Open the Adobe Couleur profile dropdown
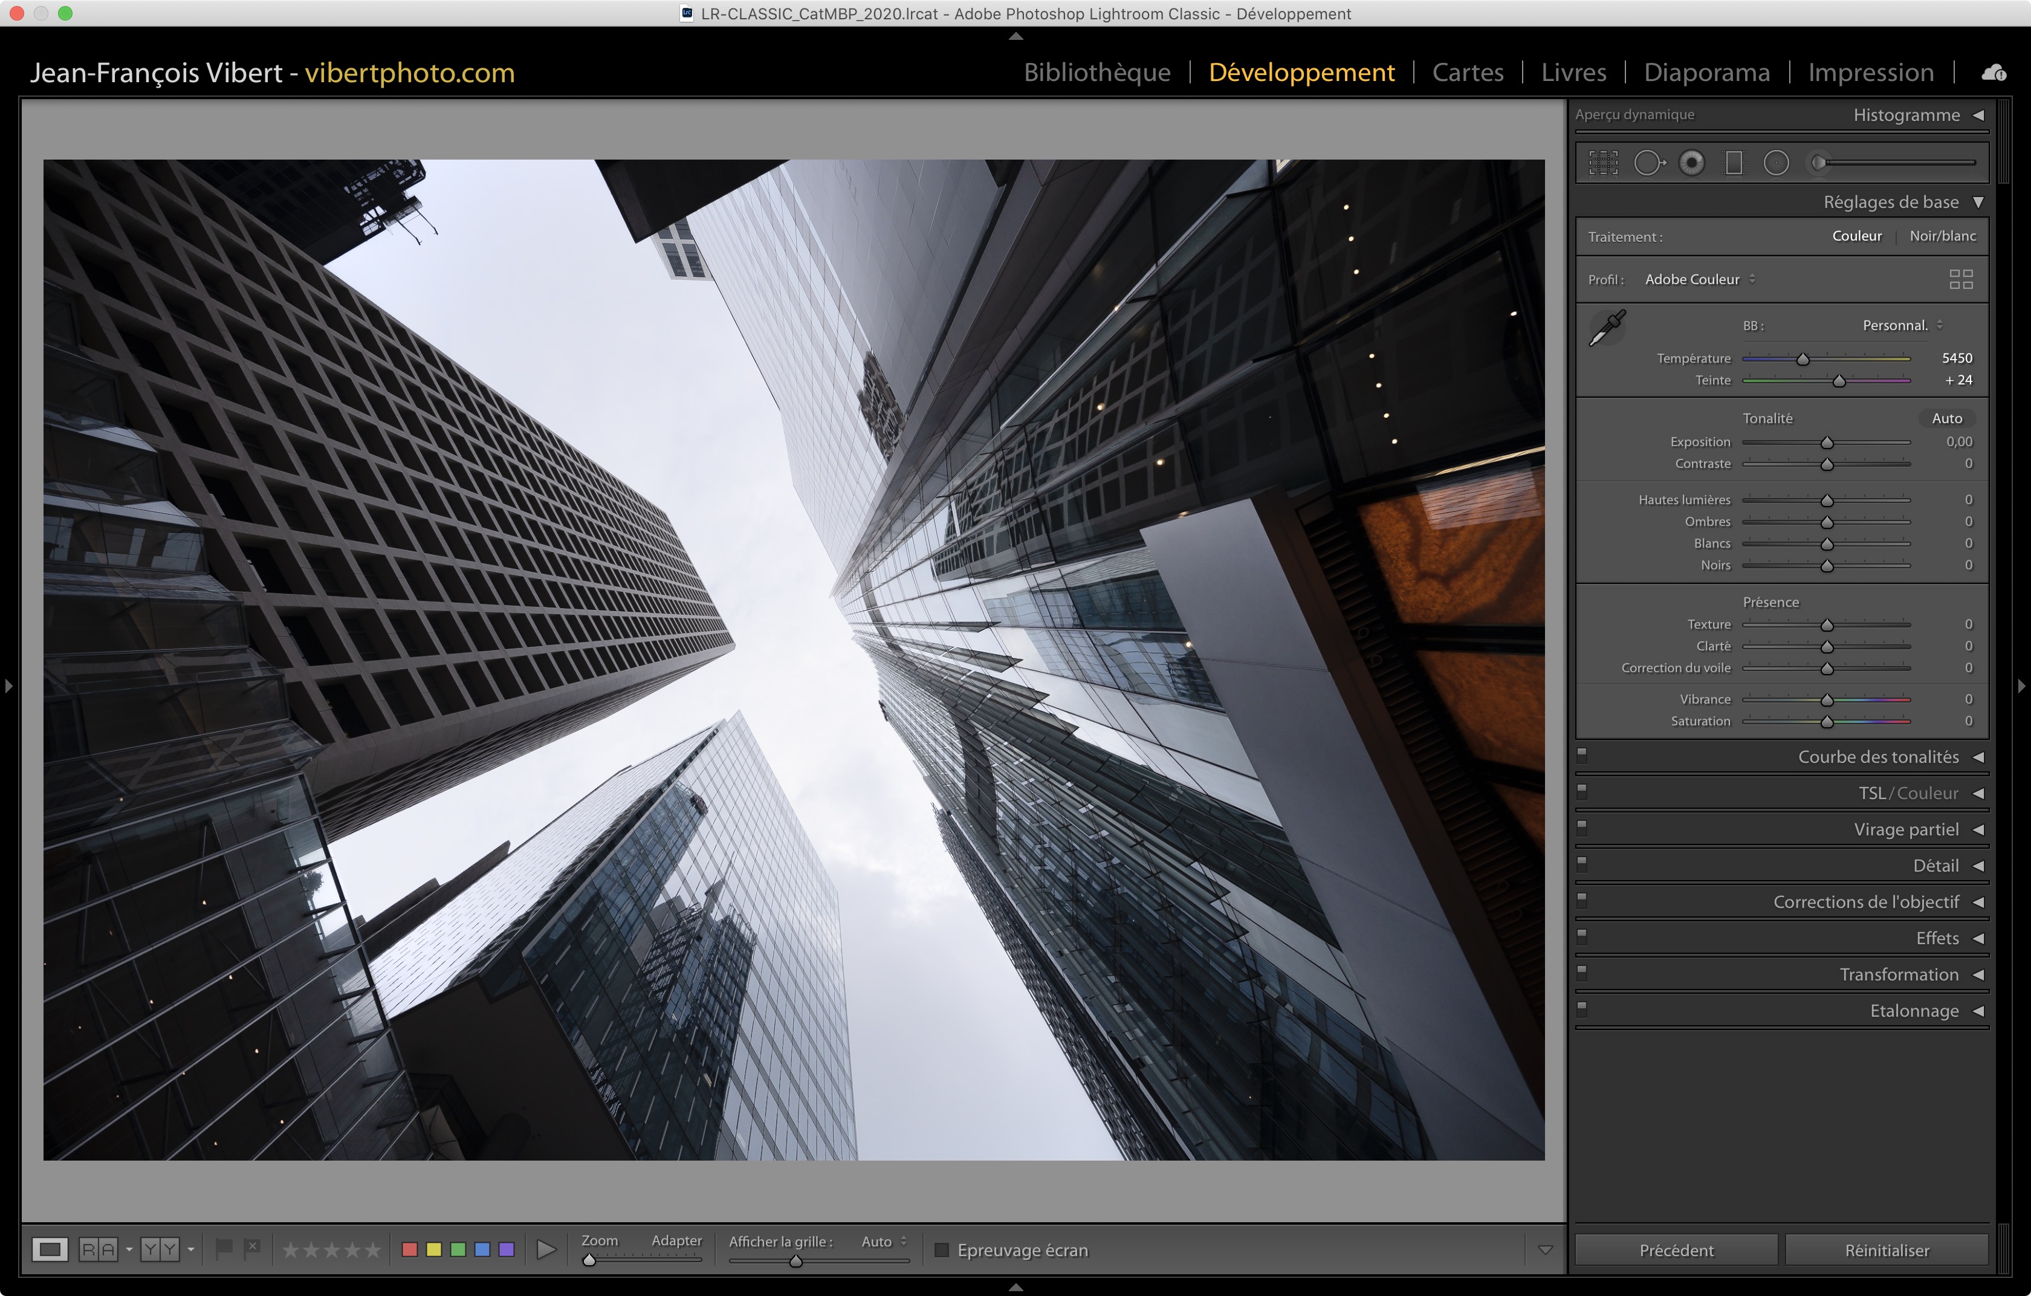This screenshot has height=1296, width=2031. [x=1700, y=279]
